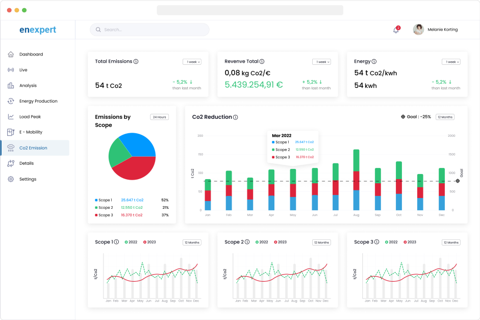Image resolution: width=480 pixels, height=320 pixels.
Task: Click the Energy card info icon
Action: 374,62
